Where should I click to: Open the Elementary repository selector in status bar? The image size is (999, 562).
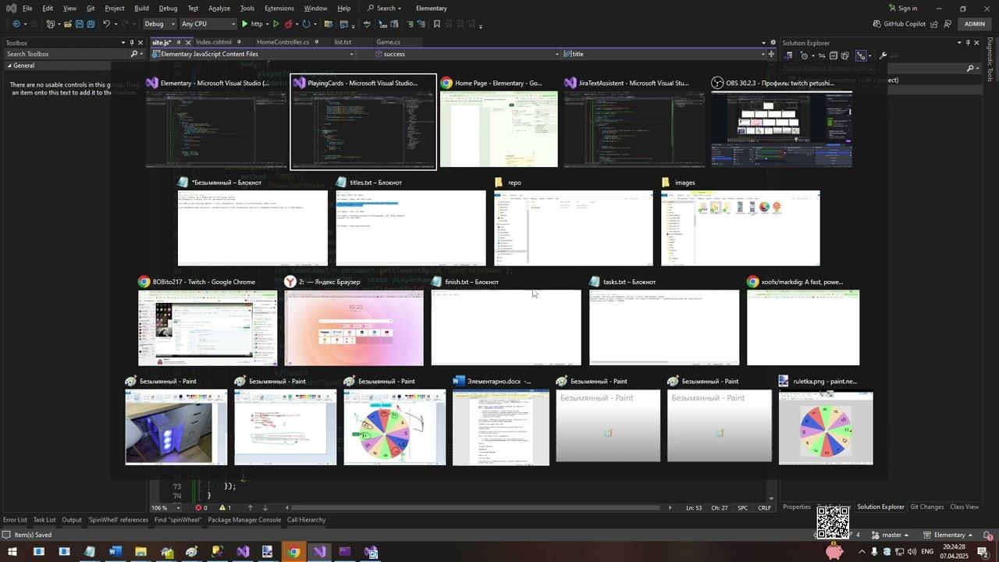949,535
